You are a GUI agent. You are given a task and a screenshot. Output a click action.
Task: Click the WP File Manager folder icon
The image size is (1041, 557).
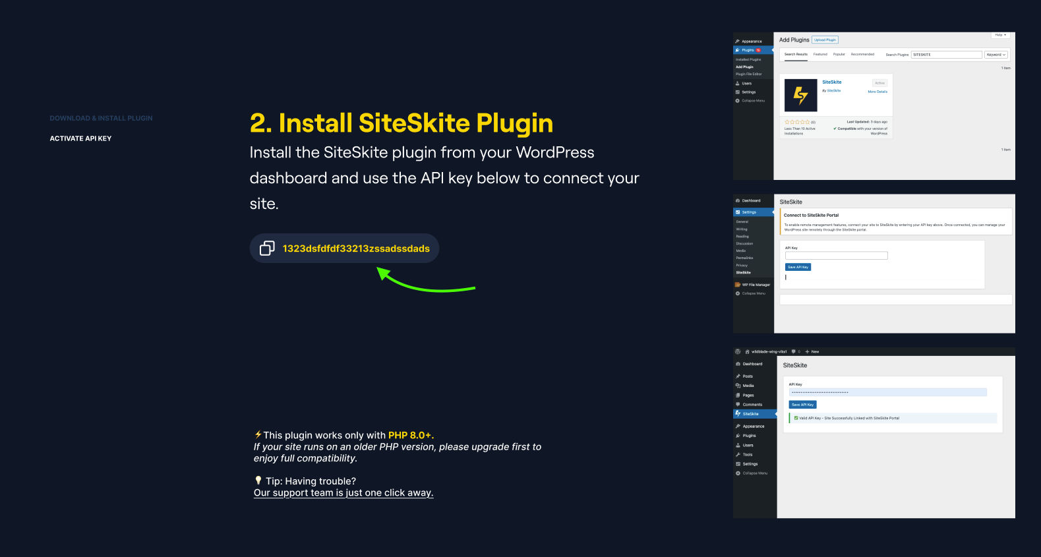tap(738, 285)
